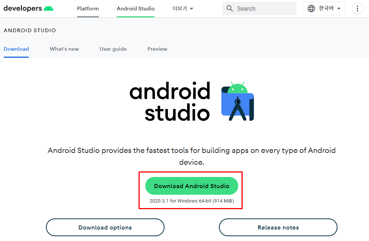Click the ANDROID STUDIO section heading
Viewport: 369px width, 241px height.
pos(30,30)
